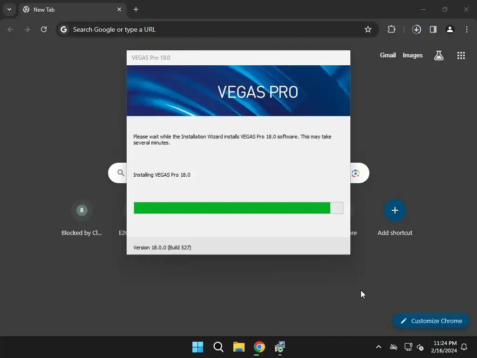Image resolution: width=477 pixels, height=358 pixels.
Task: Click the green installation progress bar
Action: 238,208
